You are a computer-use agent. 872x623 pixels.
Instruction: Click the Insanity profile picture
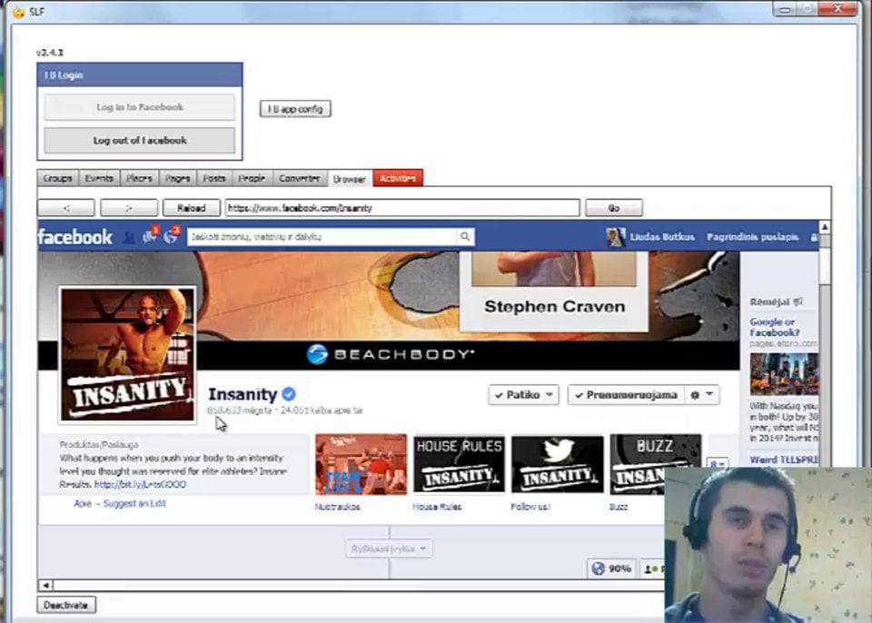pos(128,355)
